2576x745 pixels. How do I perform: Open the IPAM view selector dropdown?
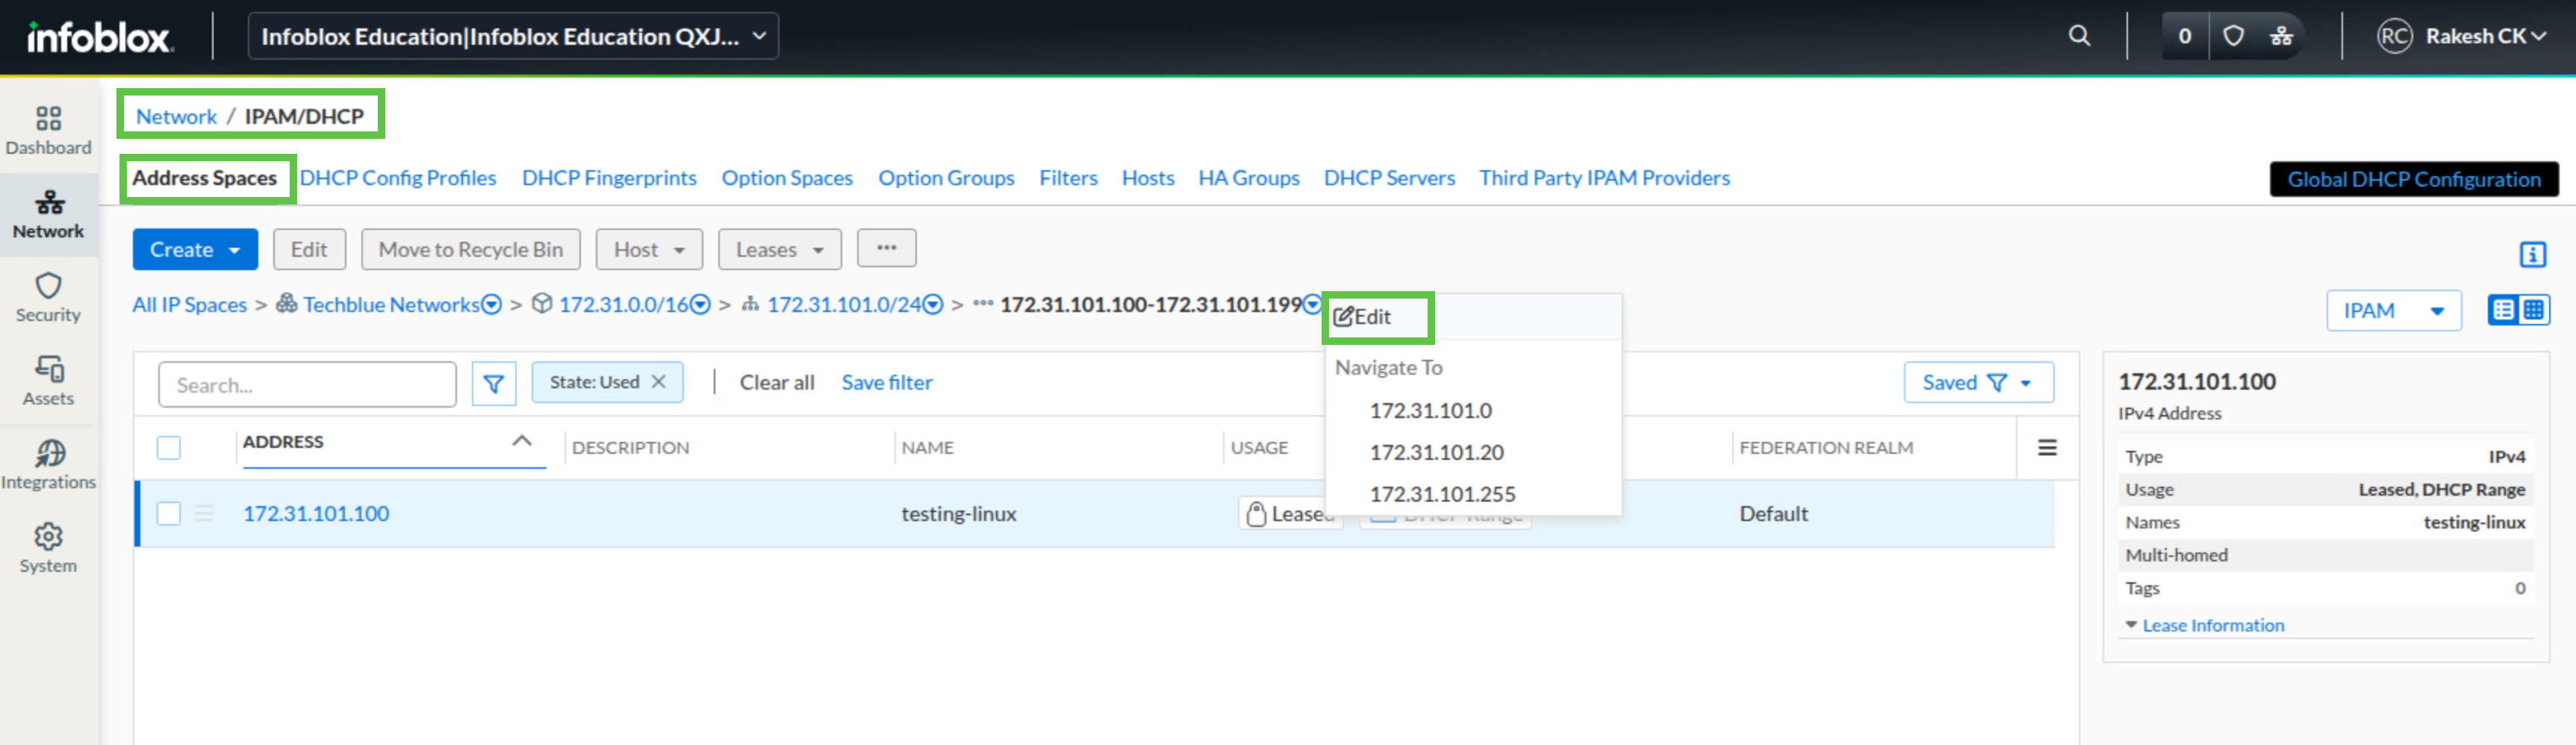point(2393,310)
